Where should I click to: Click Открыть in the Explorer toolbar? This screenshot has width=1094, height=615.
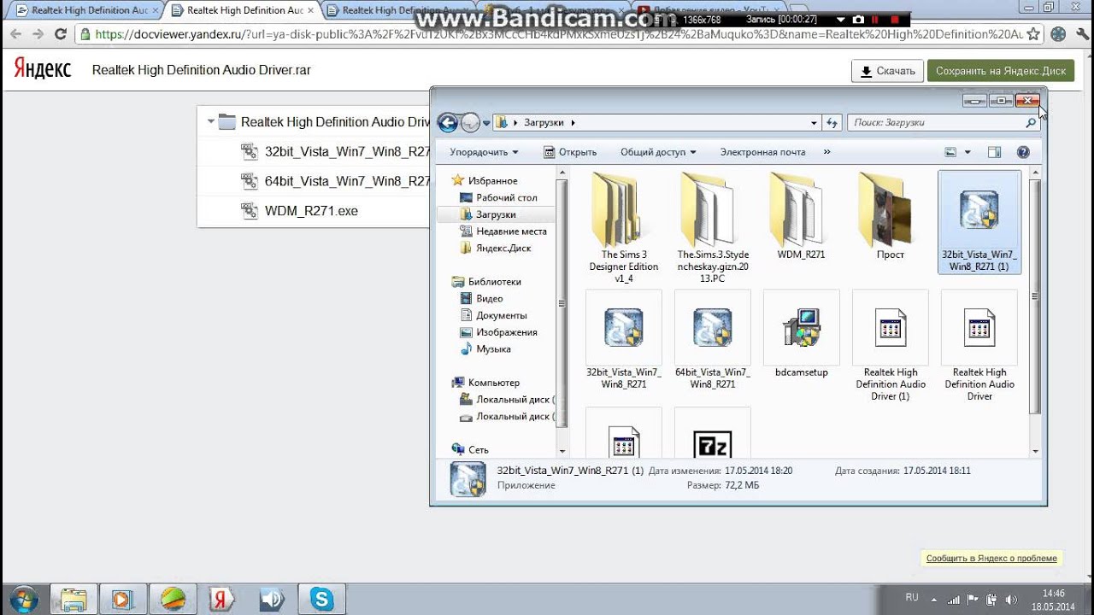coord(570,152)
